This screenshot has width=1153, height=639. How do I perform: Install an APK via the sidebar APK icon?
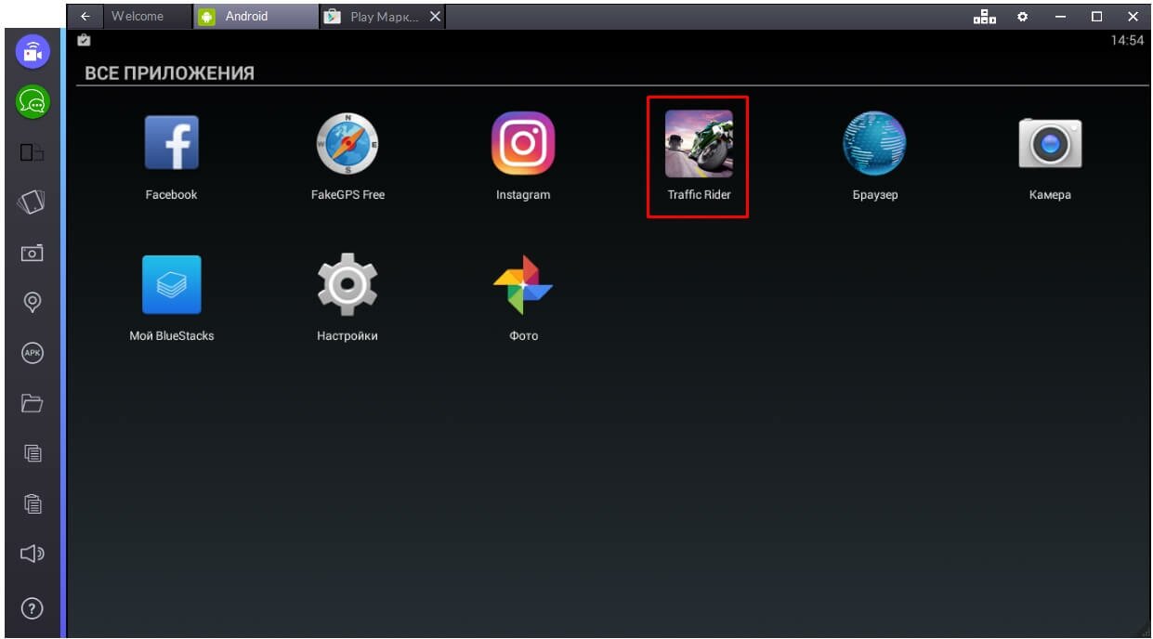(33, 353)
